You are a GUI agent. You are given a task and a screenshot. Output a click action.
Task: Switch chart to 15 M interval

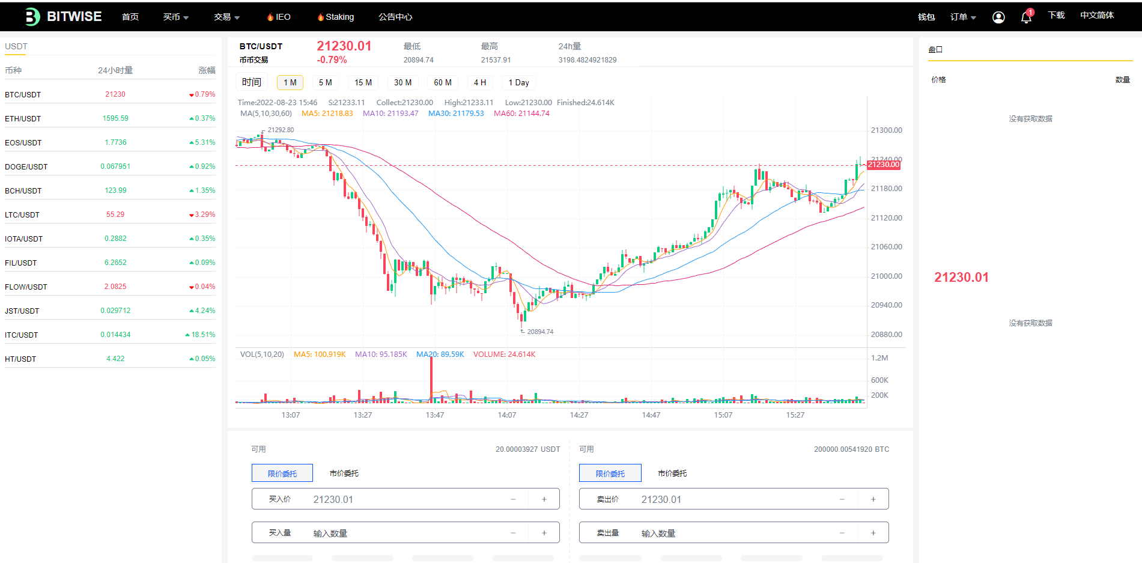pyautogui.click(x=363, y=83)
